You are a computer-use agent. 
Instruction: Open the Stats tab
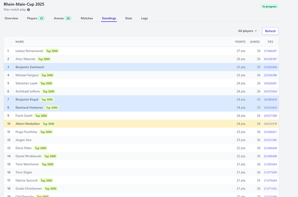point(128,18)
